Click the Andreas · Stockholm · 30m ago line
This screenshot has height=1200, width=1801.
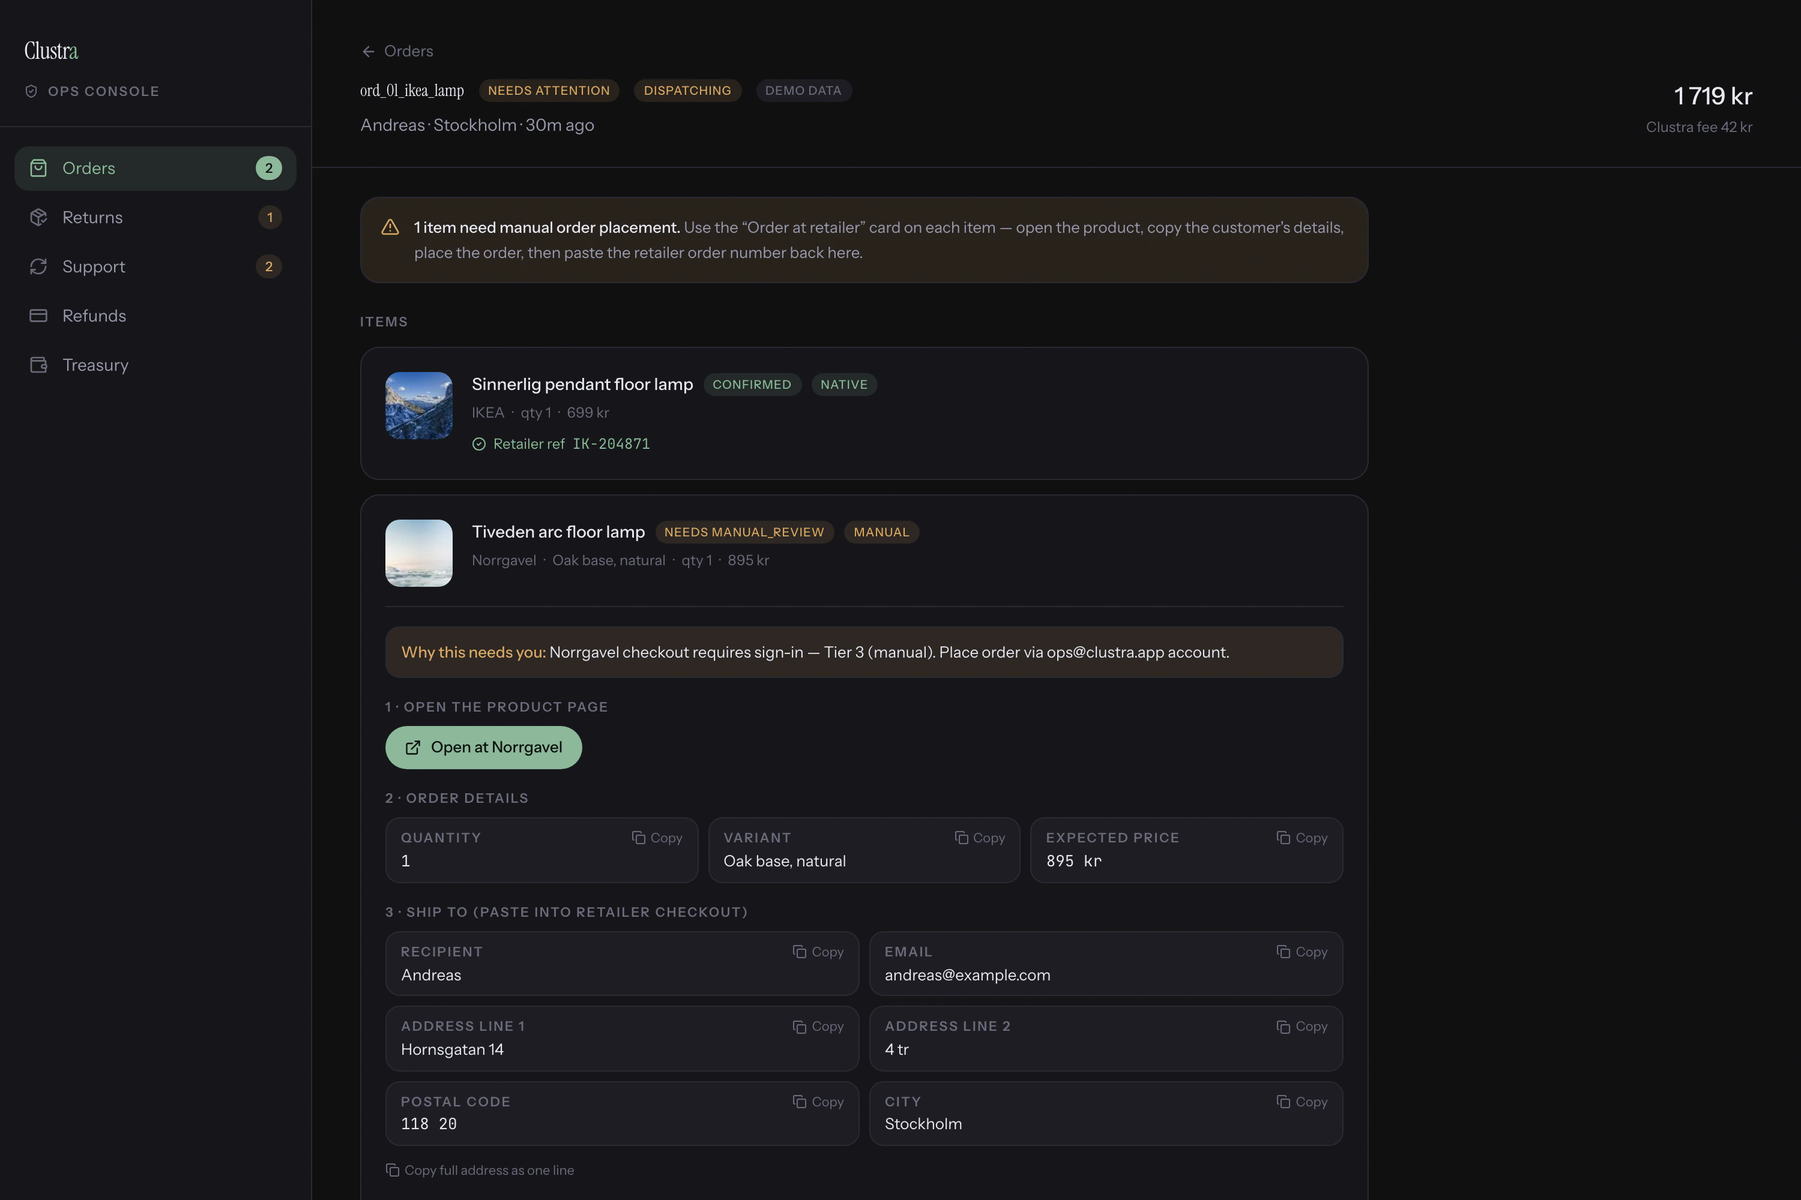[477, 125]
